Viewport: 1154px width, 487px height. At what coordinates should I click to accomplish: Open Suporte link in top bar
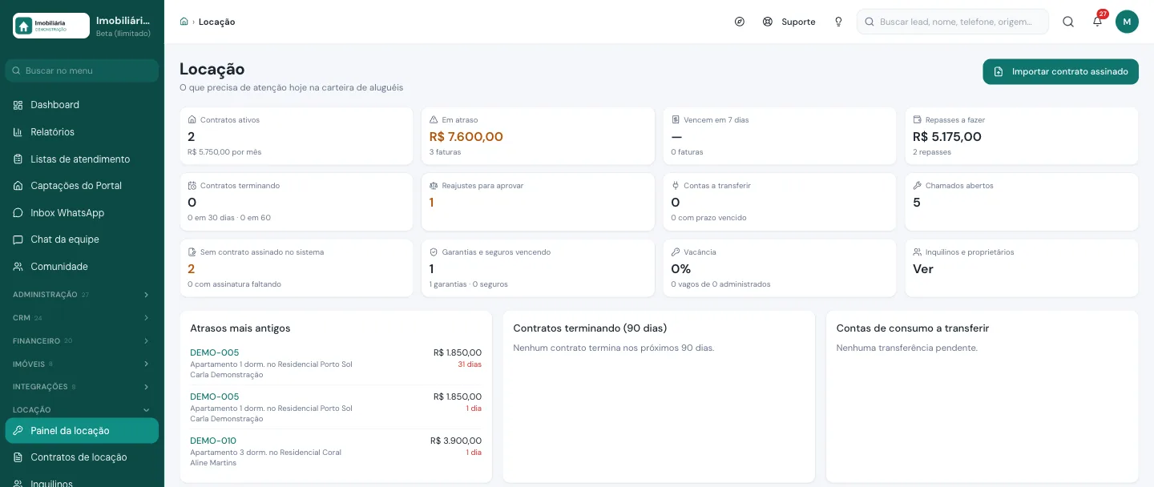click(789, 22)
